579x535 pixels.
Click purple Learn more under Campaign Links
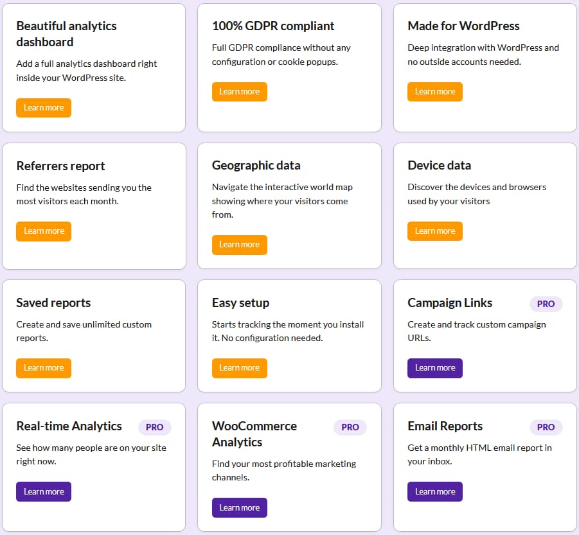point(434,368)
